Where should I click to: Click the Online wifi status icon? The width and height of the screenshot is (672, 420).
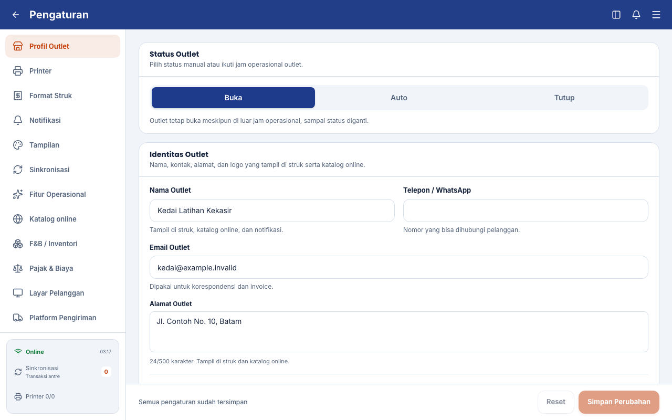point(18,352)
